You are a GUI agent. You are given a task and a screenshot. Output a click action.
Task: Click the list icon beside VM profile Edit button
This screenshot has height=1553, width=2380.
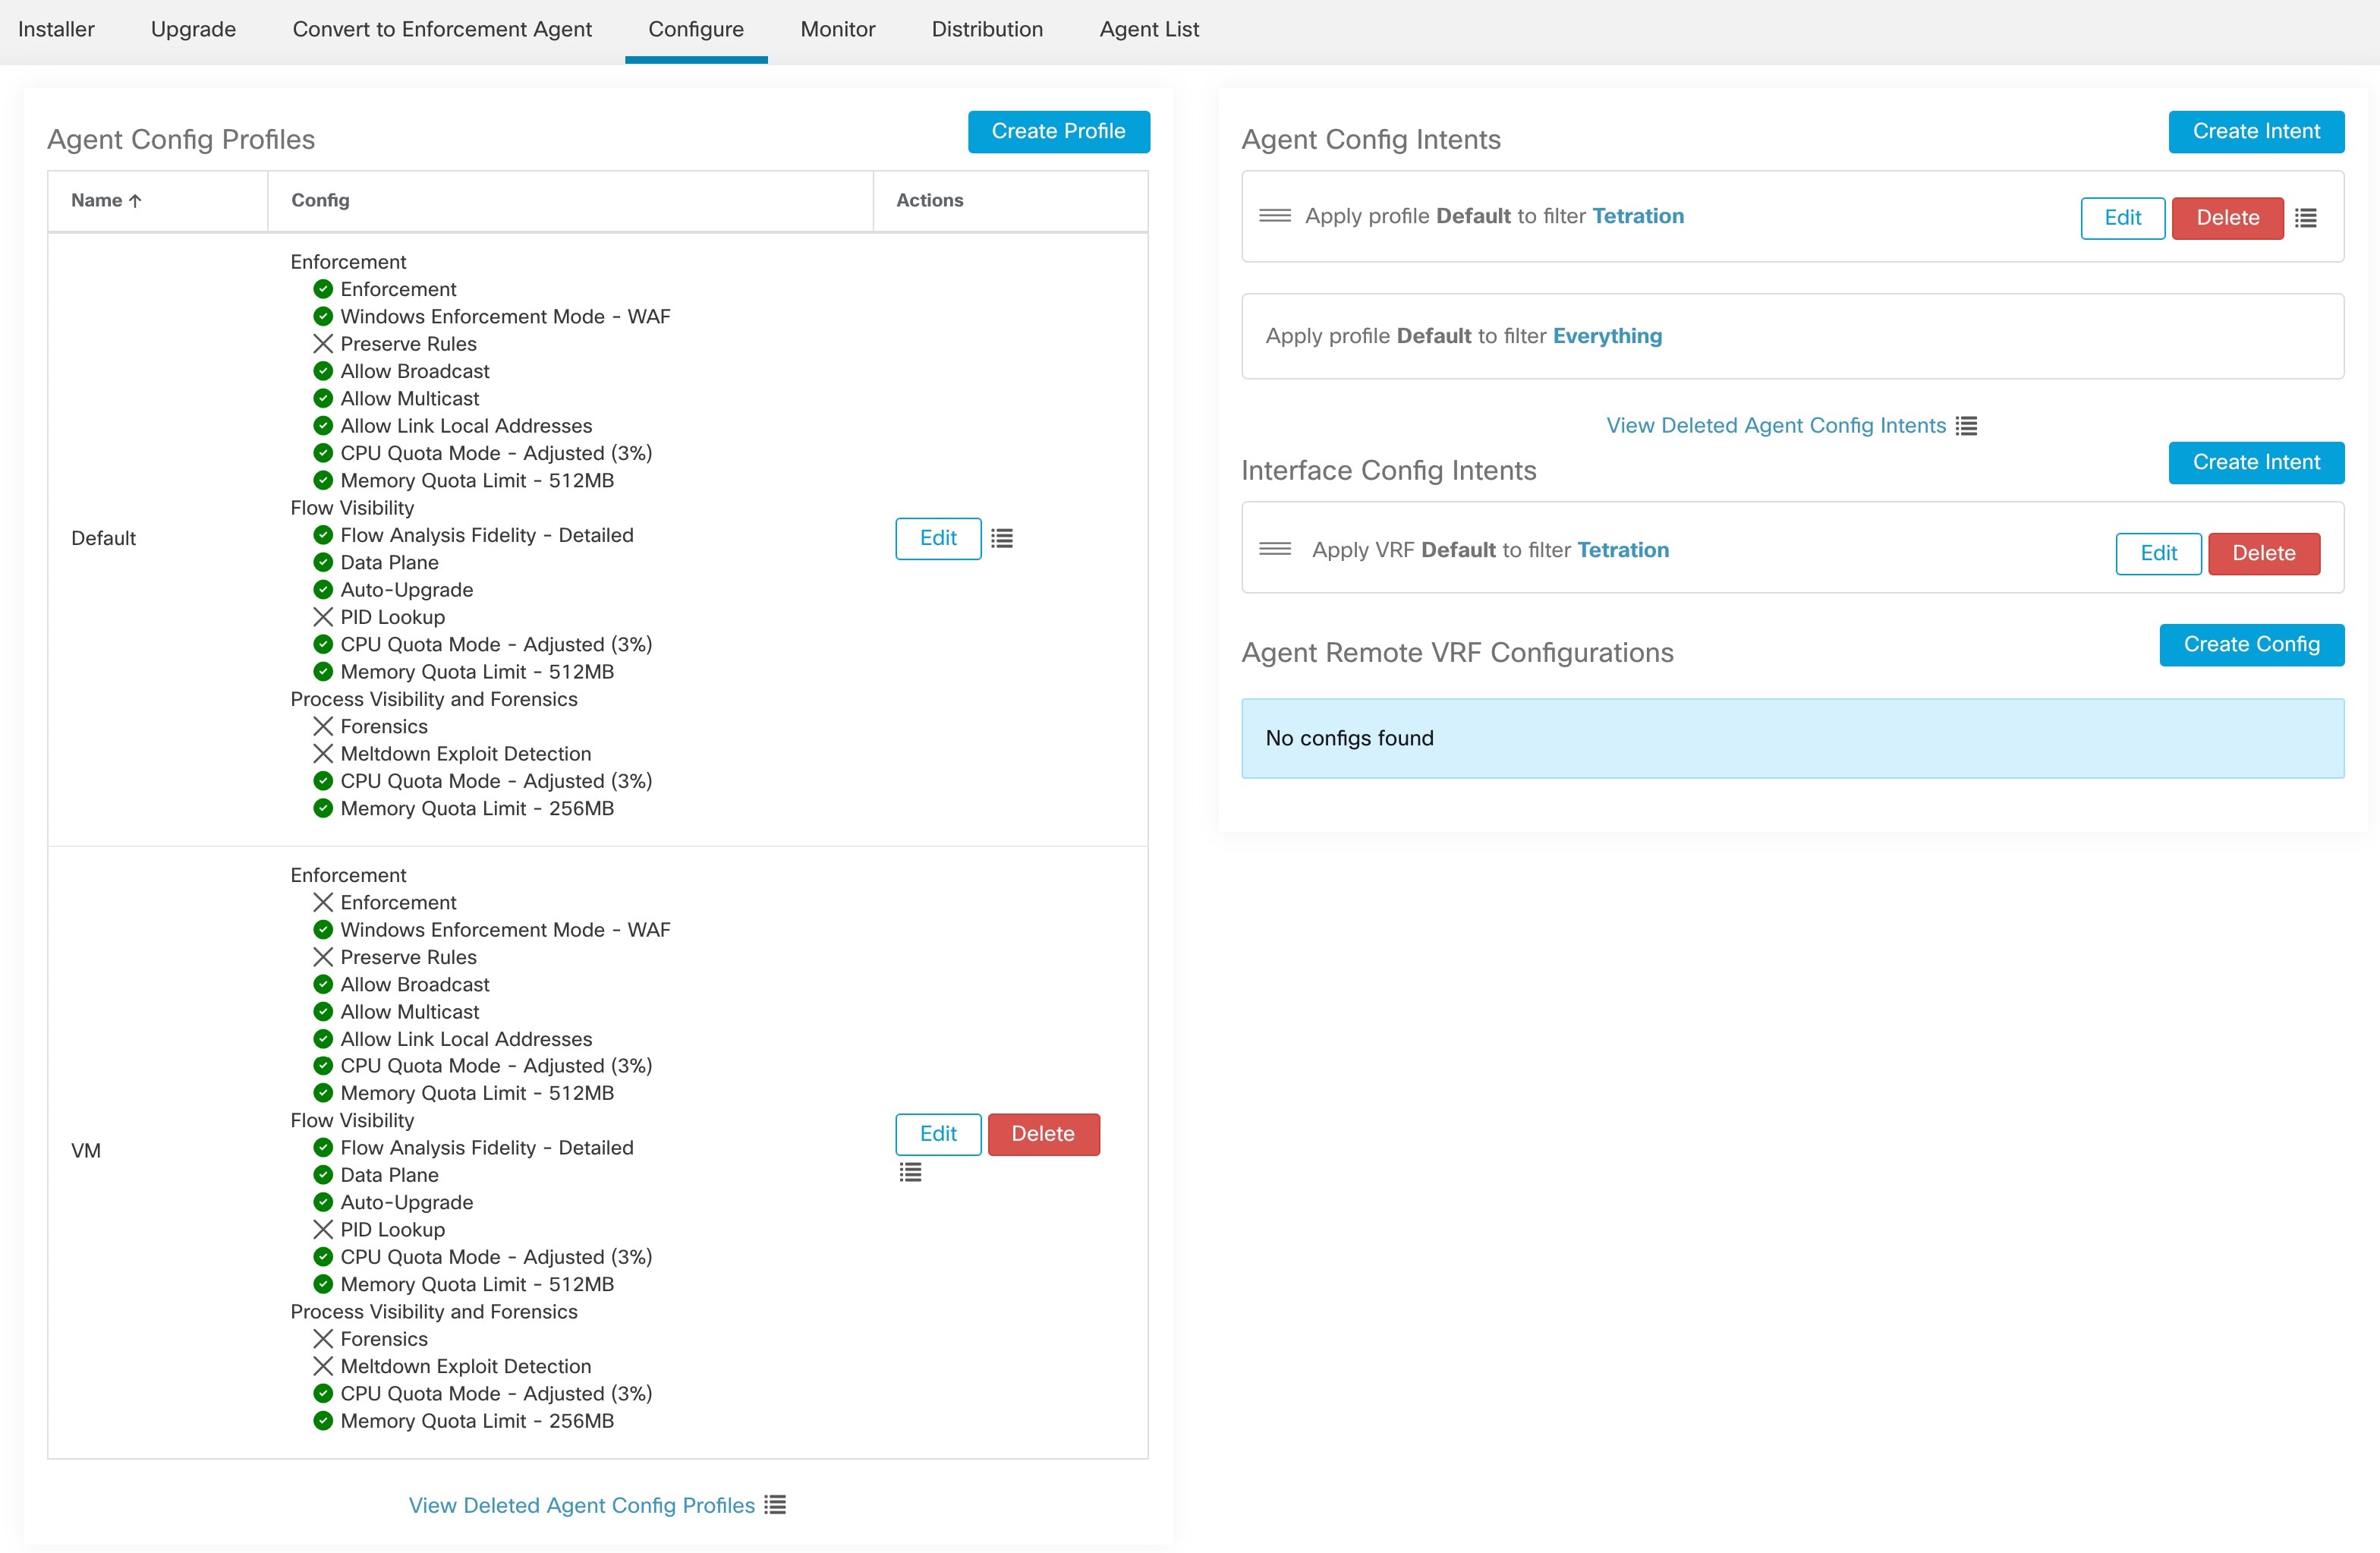(909, 1171)
